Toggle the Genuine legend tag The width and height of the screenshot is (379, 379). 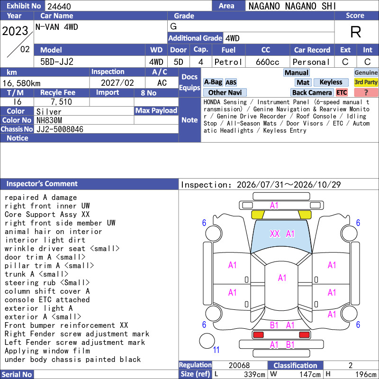pos(366,72)
